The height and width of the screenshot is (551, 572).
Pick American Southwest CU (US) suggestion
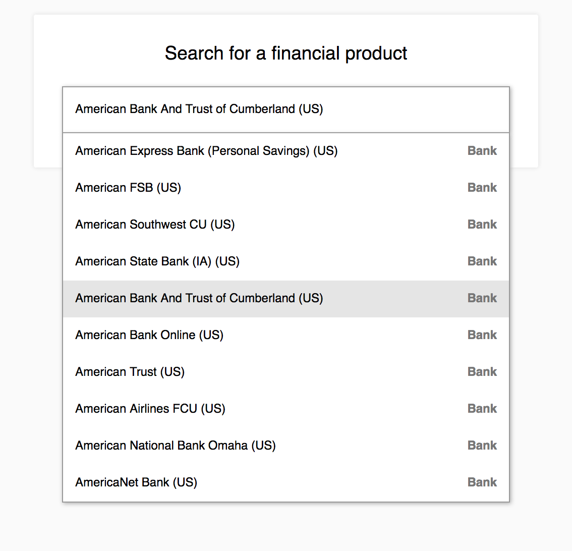pyautogui.click(x=155, y=225)
